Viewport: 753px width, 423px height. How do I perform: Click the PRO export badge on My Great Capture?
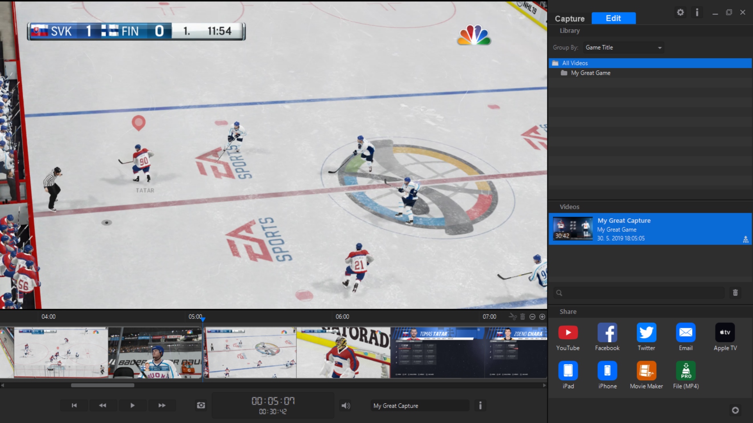click(746, 239)
